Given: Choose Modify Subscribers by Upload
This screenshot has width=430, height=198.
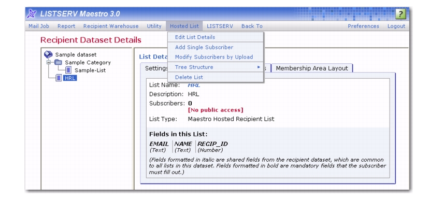Looking at the screenshot, I should [x=214, y=57].
